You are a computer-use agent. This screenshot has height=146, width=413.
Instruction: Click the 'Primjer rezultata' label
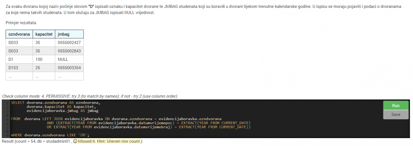(21, 23)
